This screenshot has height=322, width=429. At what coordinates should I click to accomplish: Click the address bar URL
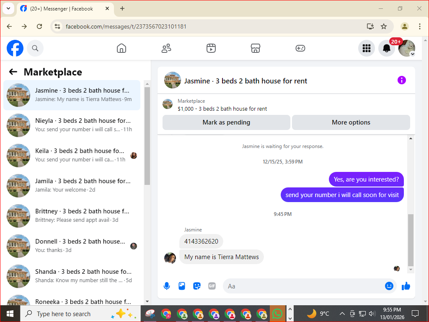126,26
